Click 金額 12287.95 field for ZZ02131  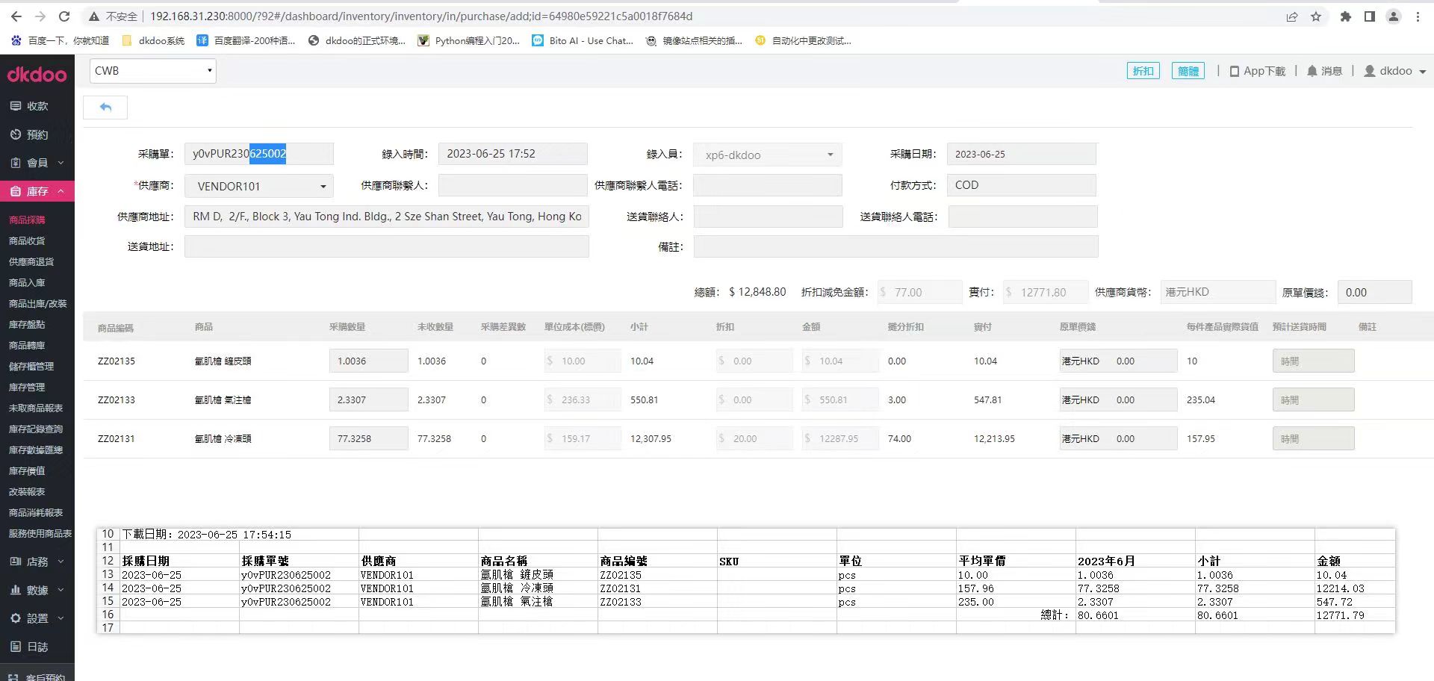click(839, 438)
